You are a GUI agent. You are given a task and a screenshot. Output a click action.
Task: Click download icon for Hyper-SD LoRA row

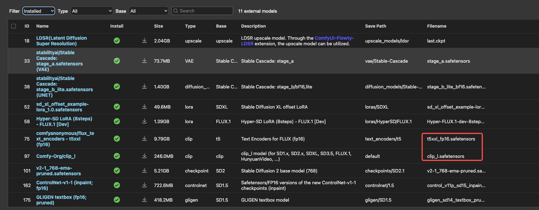(x=144, y=121)
